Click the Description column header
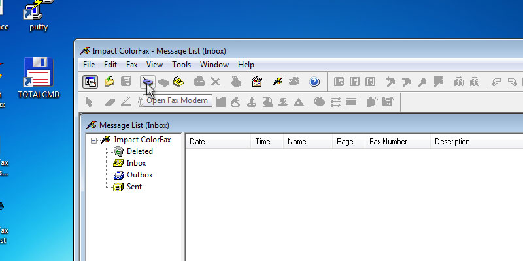Viewport: 523px width, 261px height. coord(474,142)
